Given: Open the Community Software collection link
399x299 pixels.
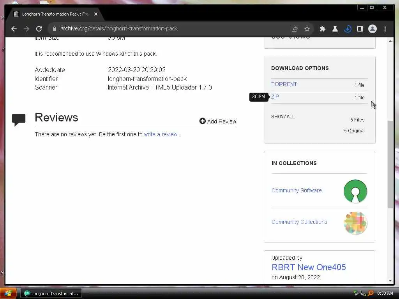Looking at the screenshot, I should 297,190.
